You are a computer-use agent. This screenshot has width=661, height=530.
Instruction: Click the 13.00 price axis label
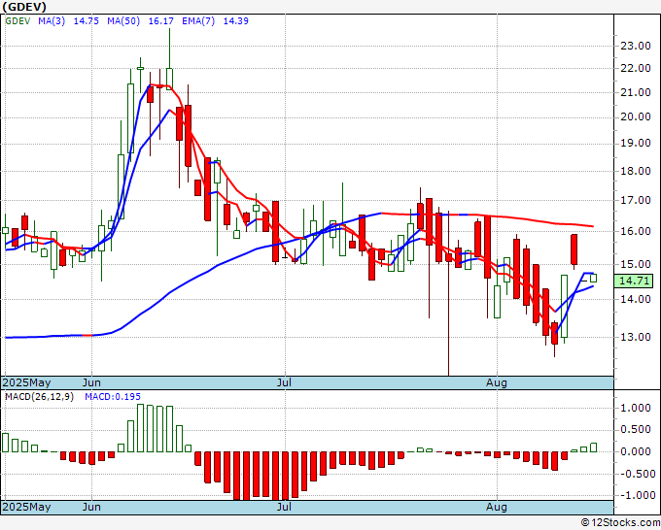tap(636, 337)
